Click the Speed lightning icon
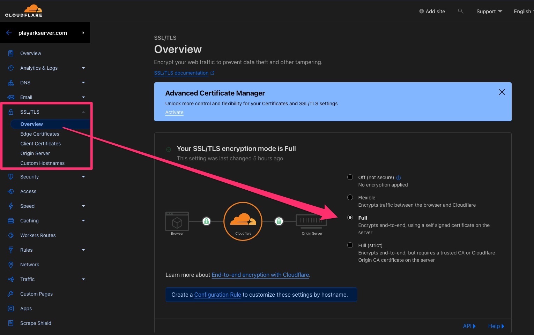The height and width of the screenshot is (335, 534). (x=11, y=206)
